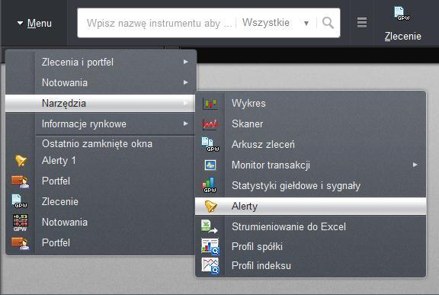Select the Narzędzia menu entry
Screen dimensions: 439x295
coord(100,103)
